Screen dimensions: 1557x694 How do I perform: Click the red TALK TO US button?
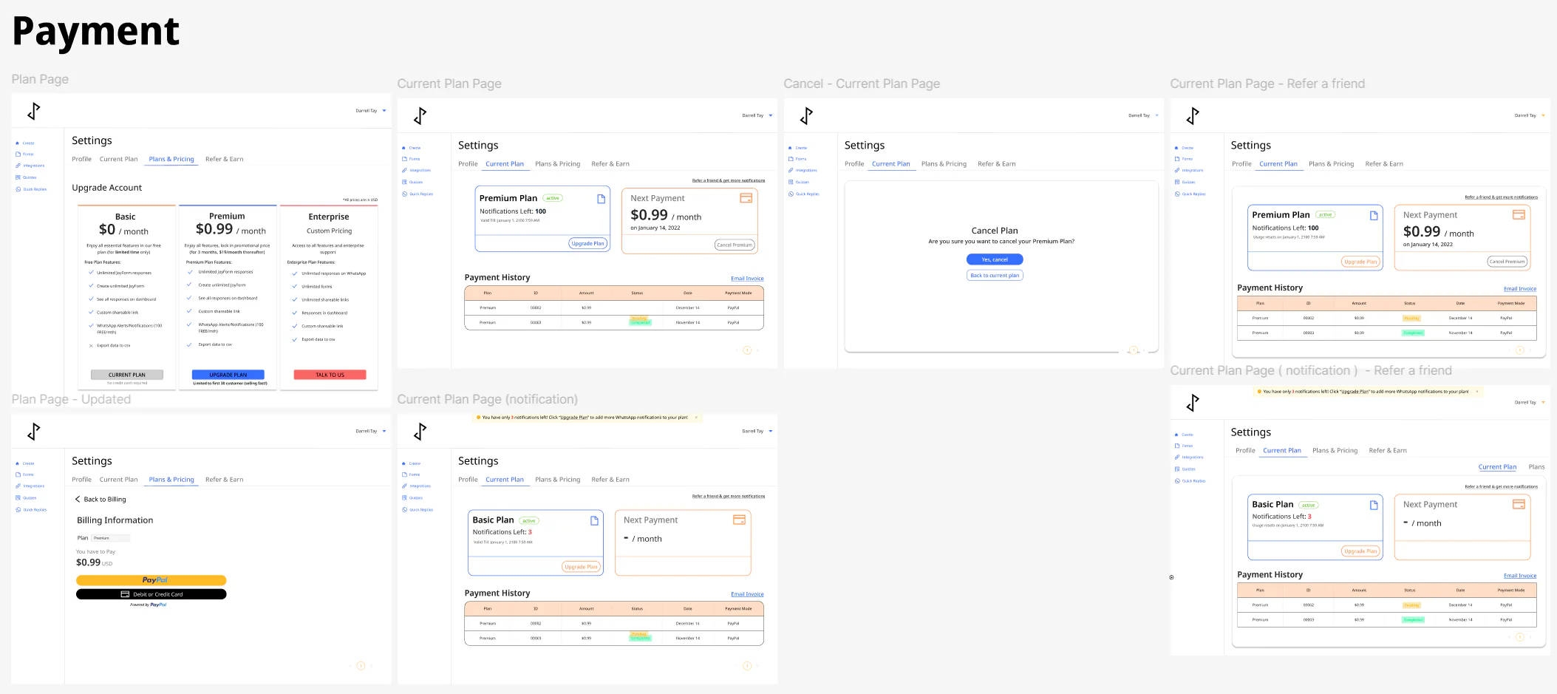tap(330, 375)
